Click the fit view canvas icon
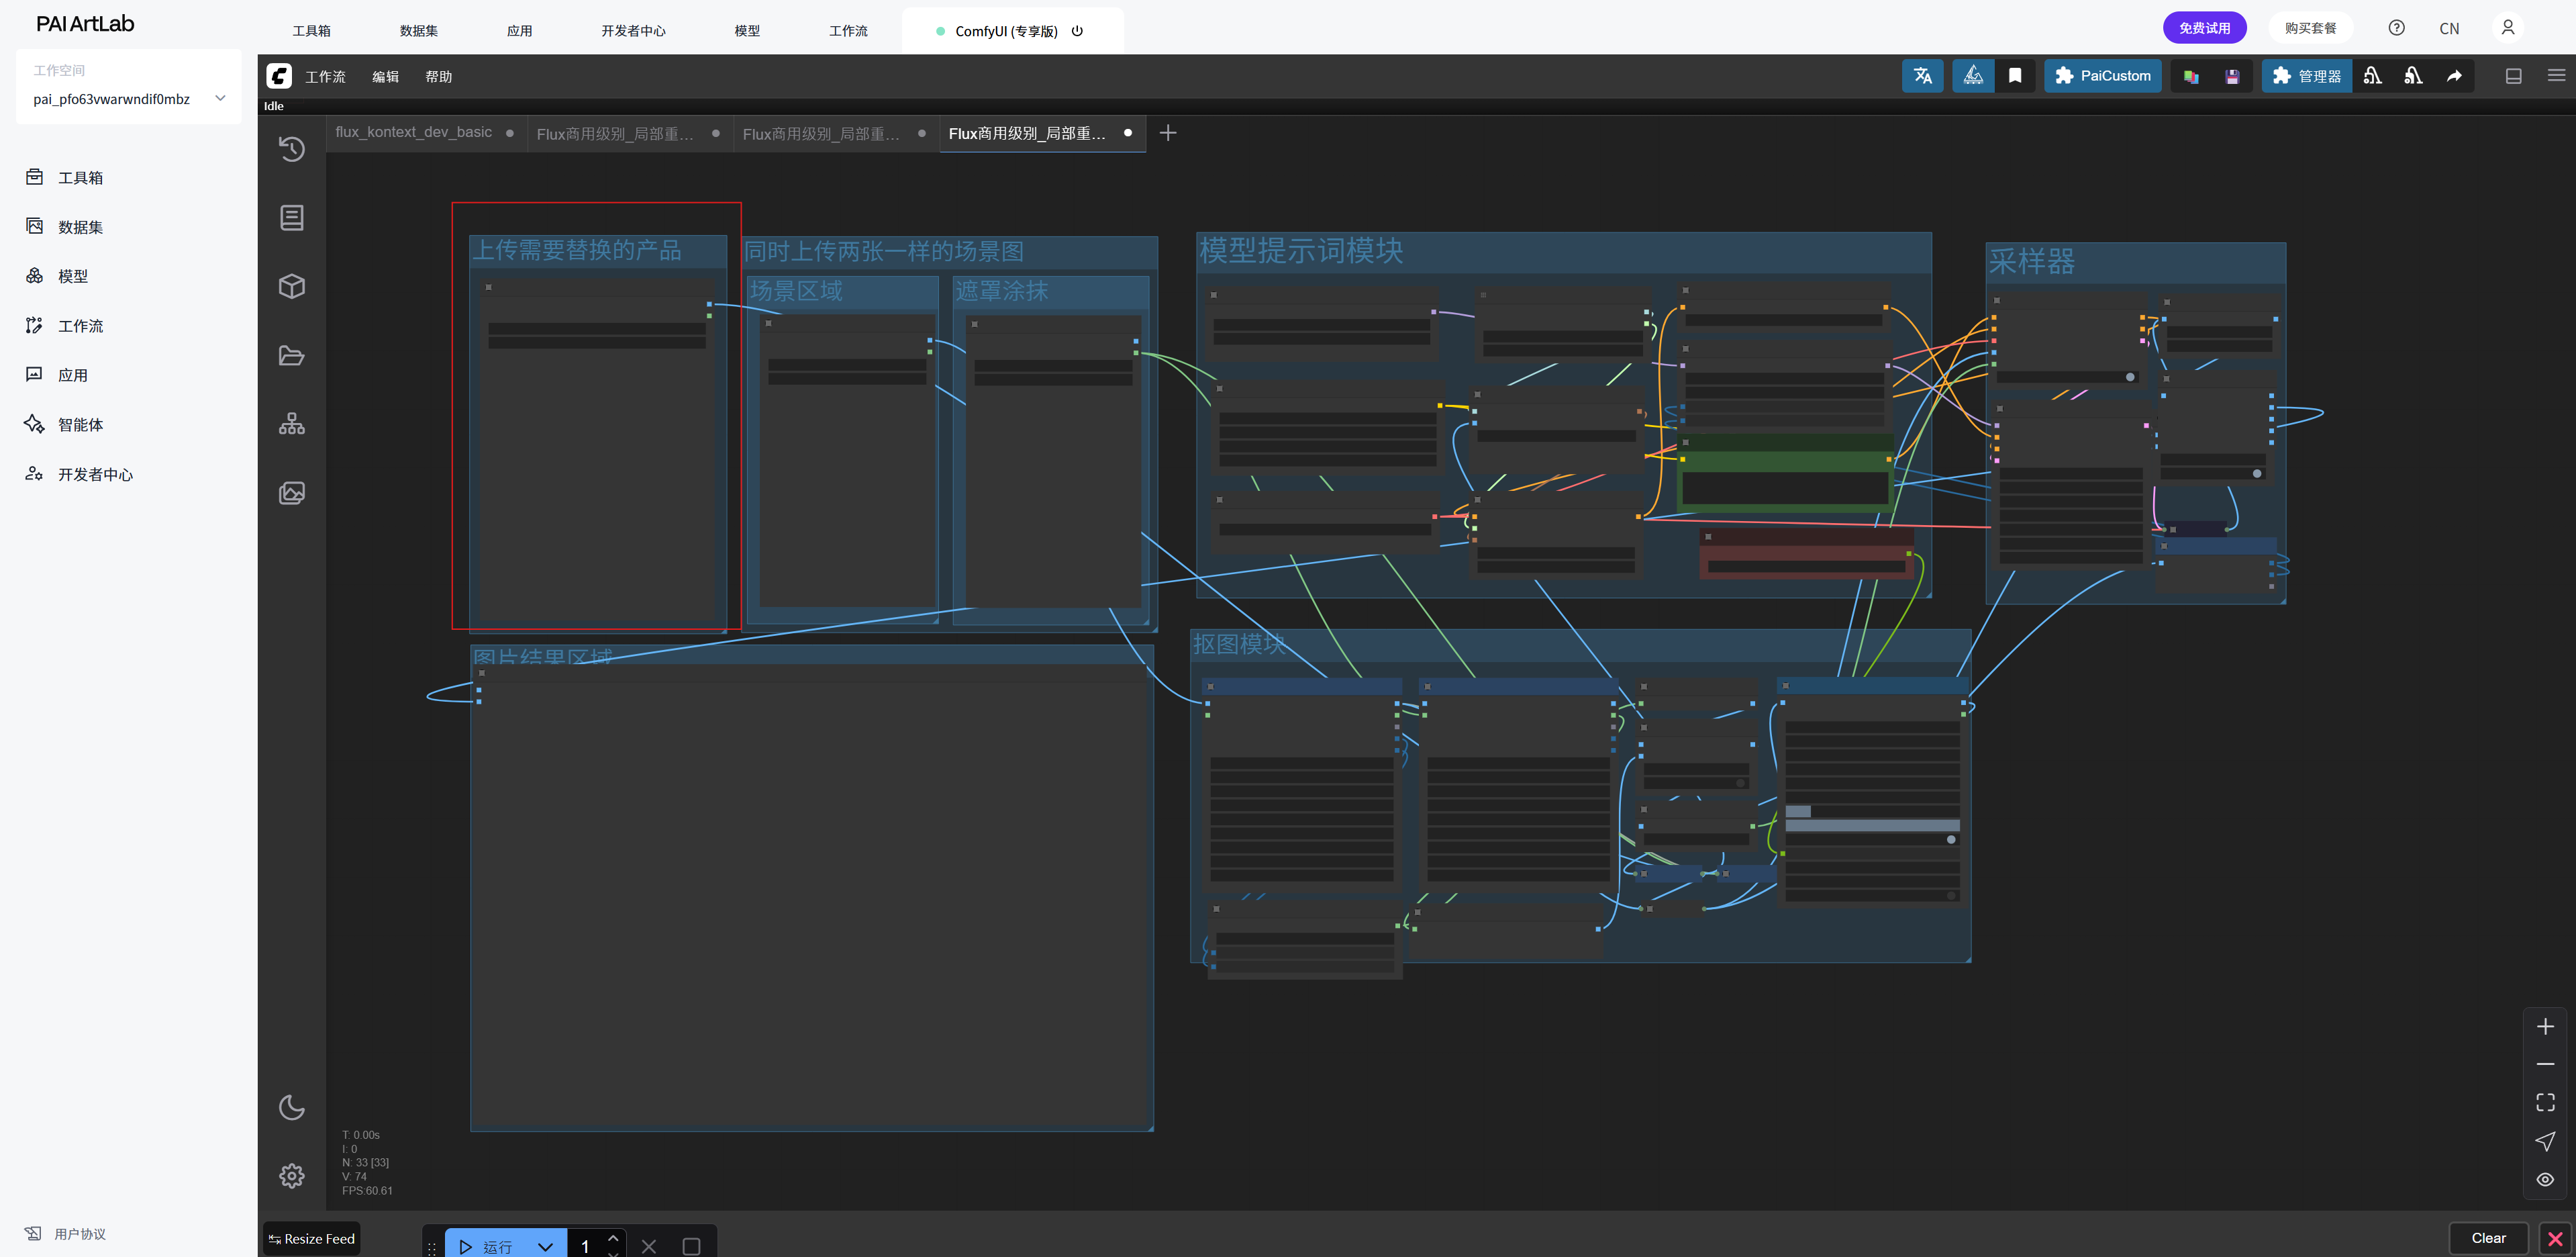This screenshot has width=2576, height=1257. click(2545, 1102)
